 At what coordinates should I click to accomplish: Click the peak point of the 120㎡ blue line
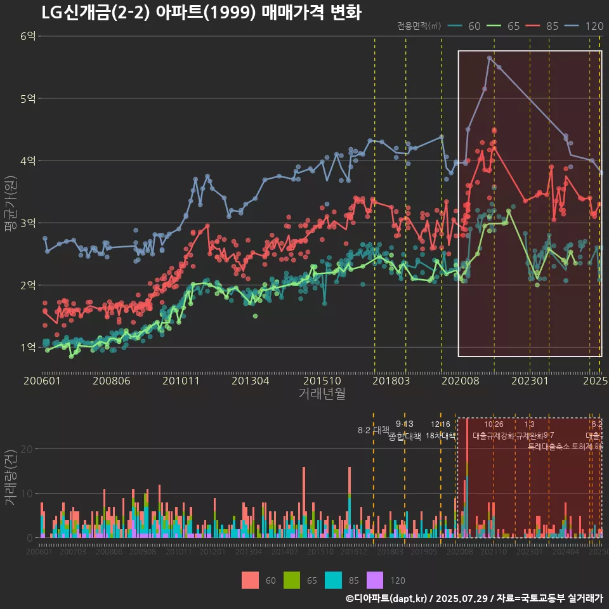click(489, 58)
